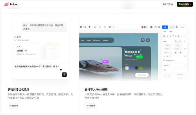Click 开始使用 under 支持导入Pixso编辑
This screenshot has height=115, width=196.
pyautogui.click(x=91, y=106)
